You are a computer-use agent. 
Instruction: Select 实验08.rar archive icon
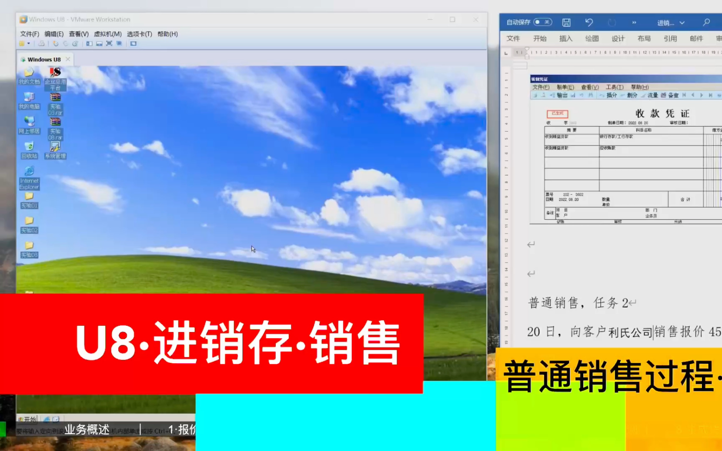[55, 129]
